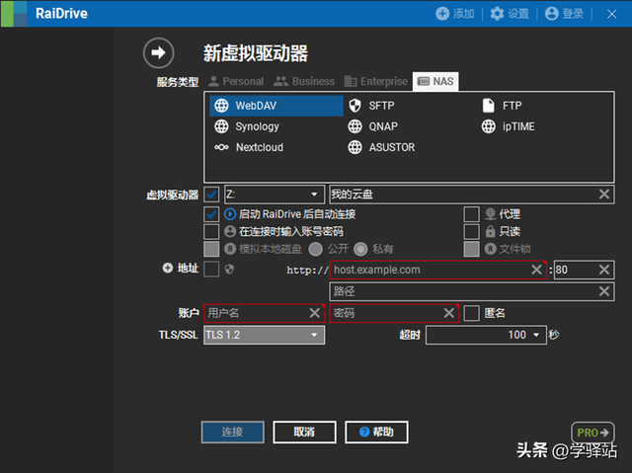Screen dimensions: 632x473
Task: Switch to the Personal service tab
Action: (236, 81)
